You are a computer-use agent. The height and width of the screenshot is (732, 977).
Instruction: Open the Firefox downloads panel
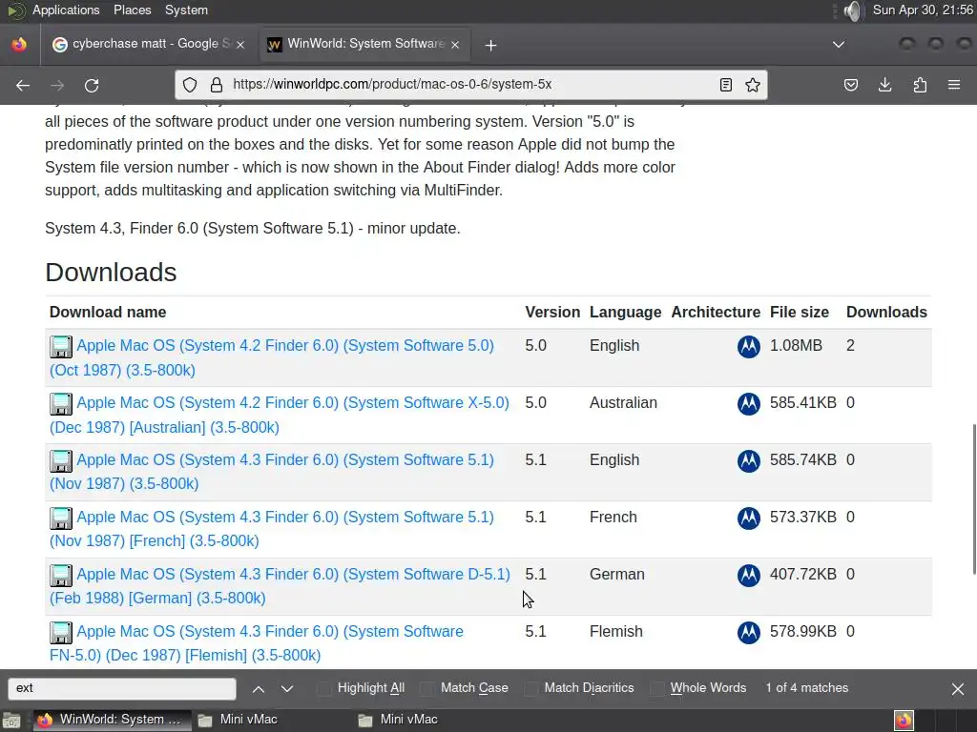tap(884, 85)
